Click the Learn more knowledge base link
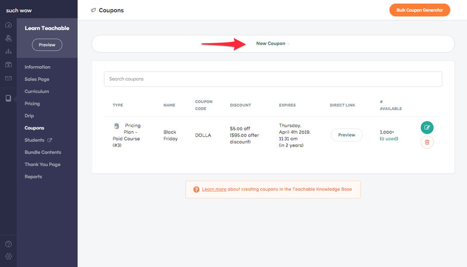Screen dimensions: 467x267 pos(214,189)
